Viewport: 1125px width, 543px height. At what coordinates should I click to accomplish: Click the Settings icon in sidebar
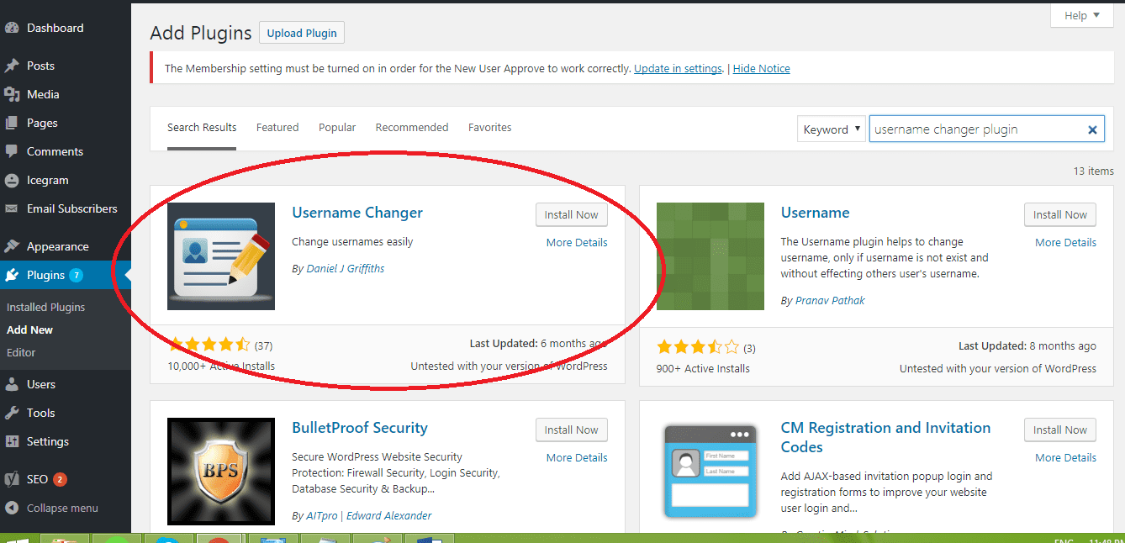pyautogui.click(x=12, y=441)
